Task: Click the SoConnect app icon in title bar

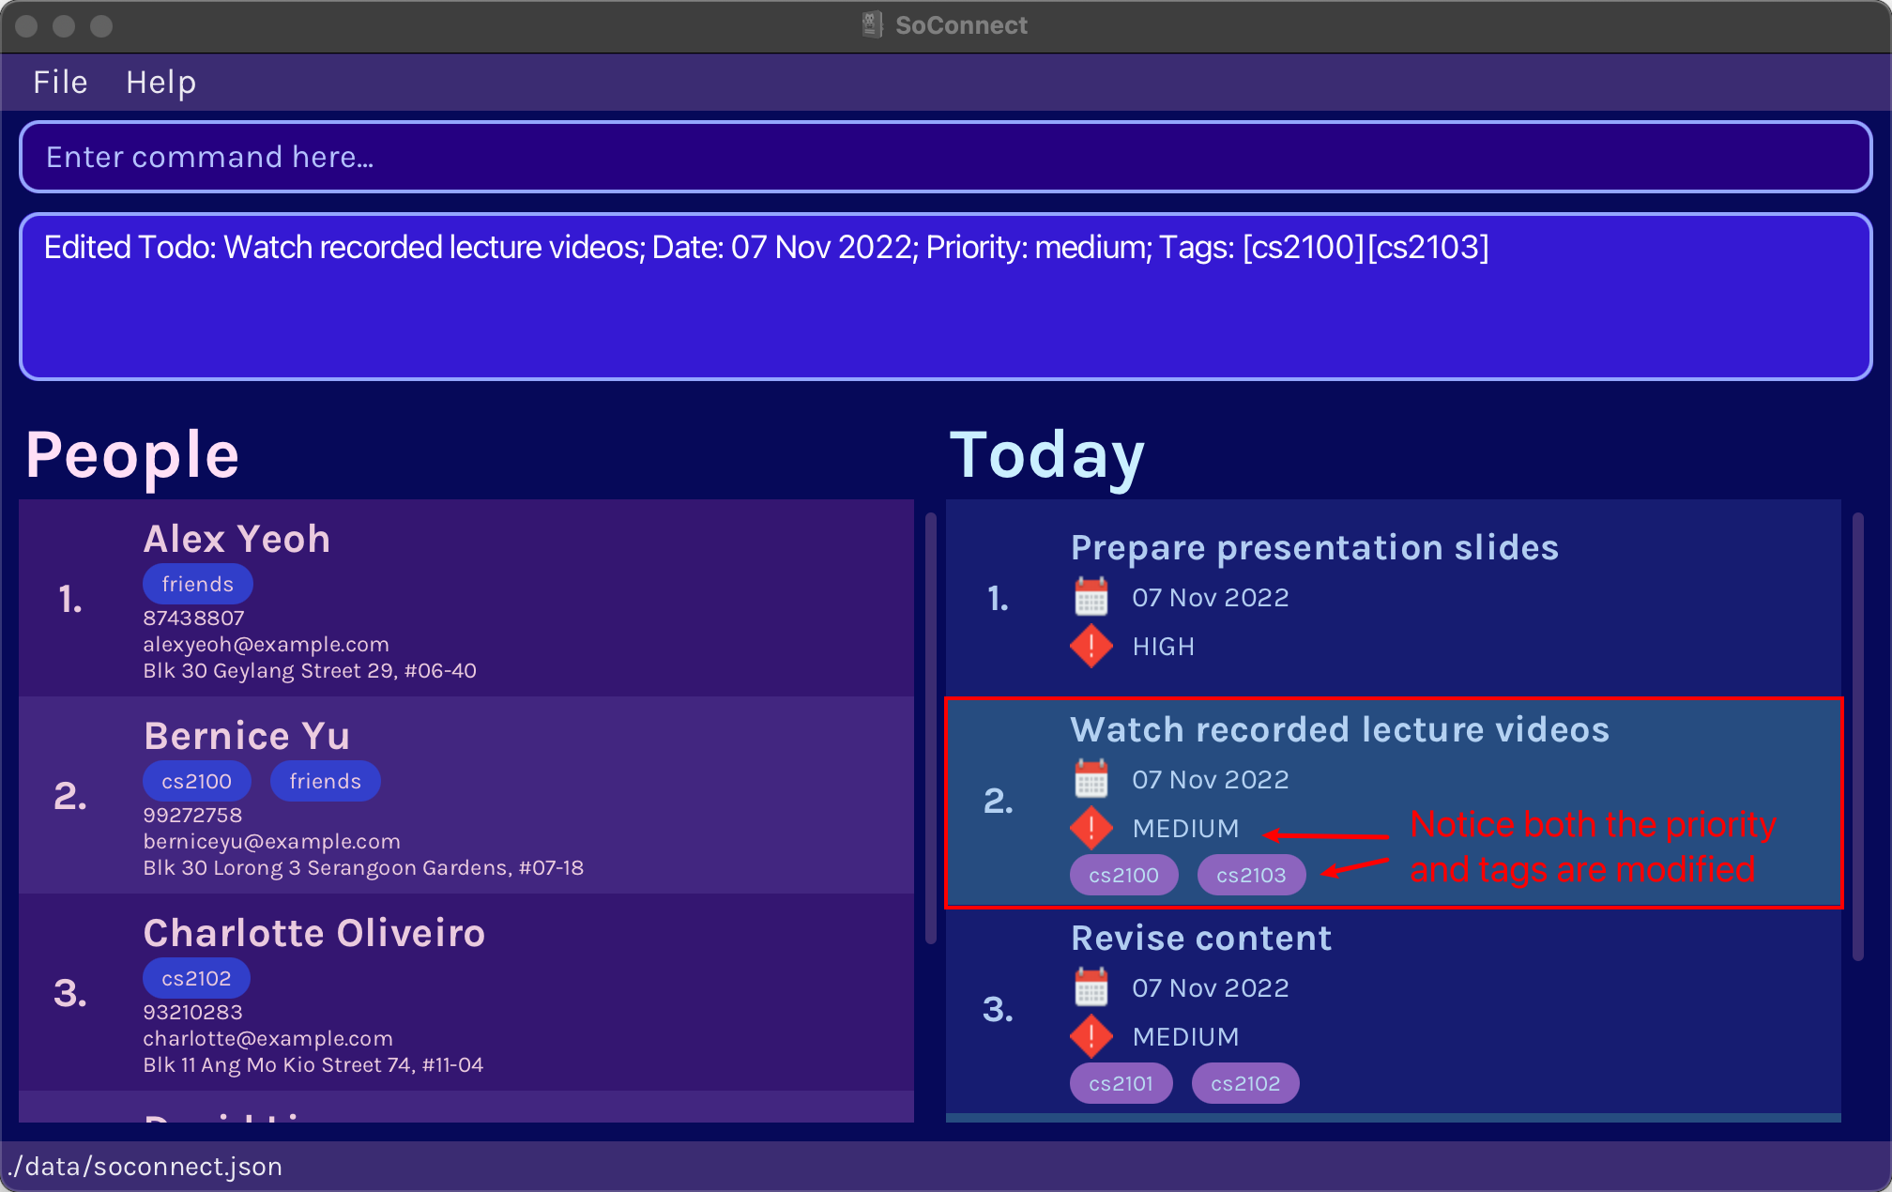Action: tap(873, 25)
